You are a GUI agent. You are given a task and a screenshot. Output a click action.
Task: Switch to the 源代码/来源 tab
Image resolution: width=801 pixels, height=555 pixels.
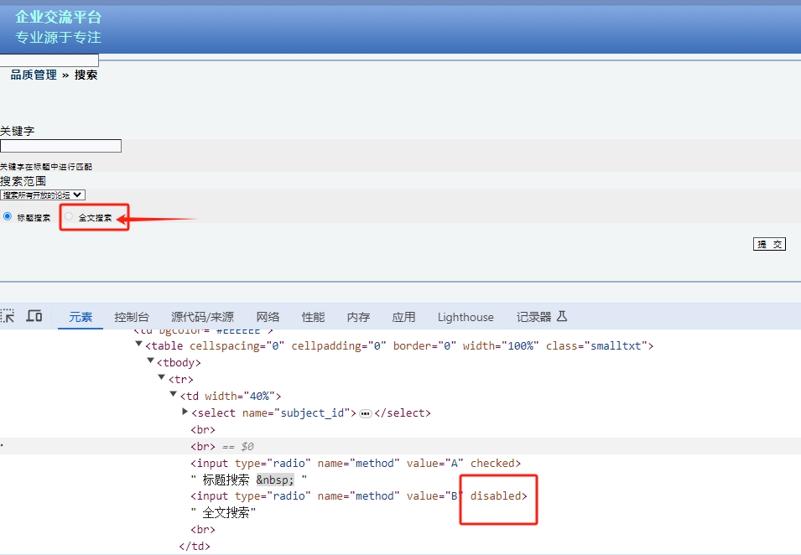coord(202,317)
